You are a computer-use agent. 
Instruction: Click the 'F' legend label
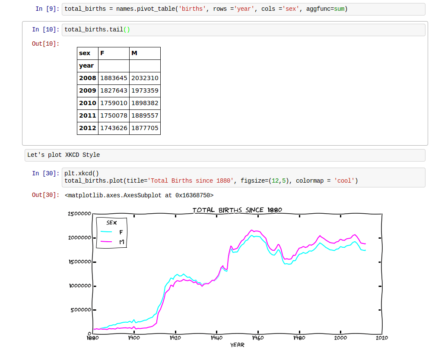pyautogui.click(x=121, y=232)
